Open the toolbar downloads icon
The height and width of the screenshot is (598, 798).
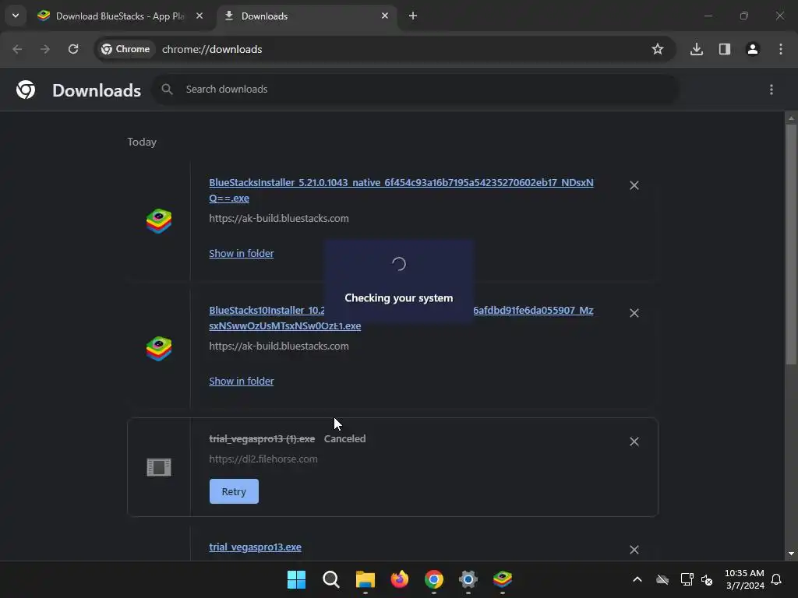[697, 49]
